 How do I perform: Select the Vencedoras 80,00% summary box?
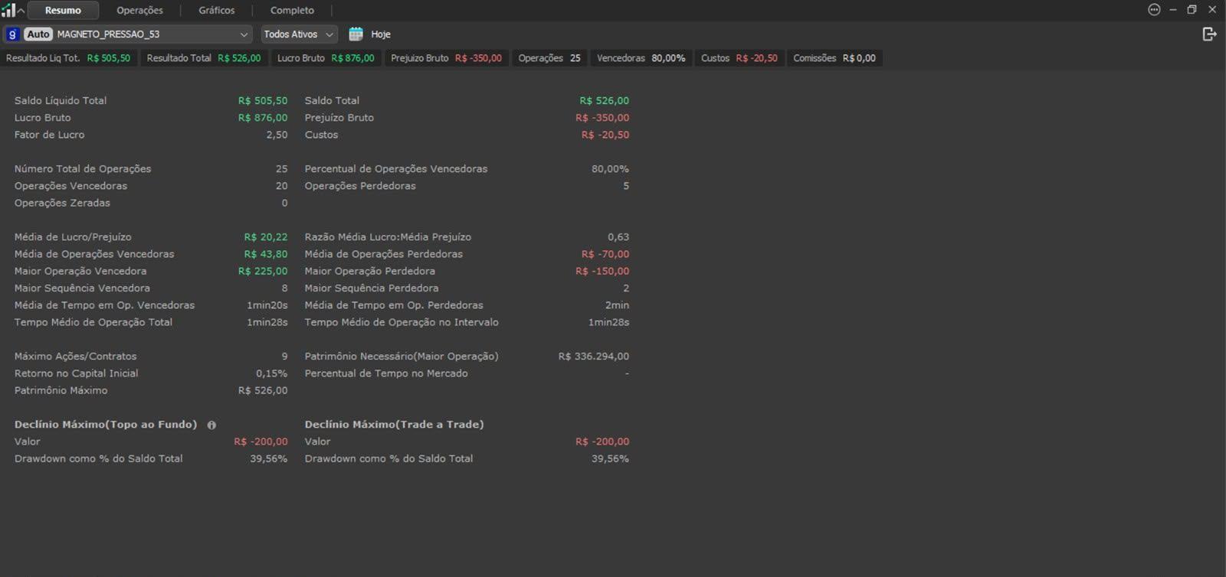[x=641, y=58]
